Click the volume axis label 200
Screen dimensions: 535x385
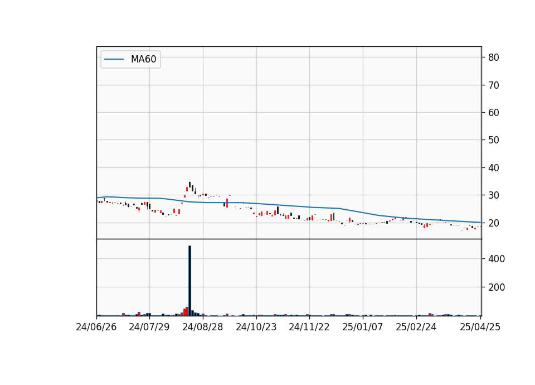[x=497, y=287]
